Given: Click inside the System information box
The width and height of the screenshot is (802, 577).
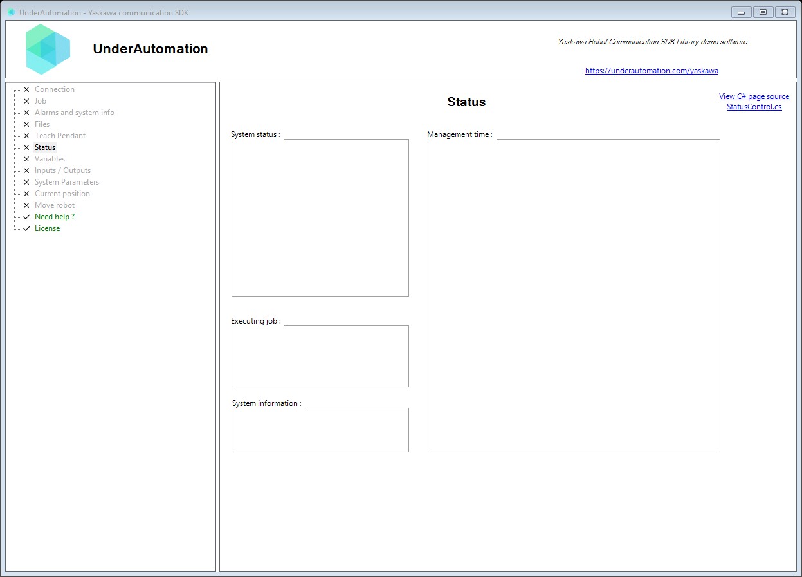Looking at the screenshot, I should pyautogui.click(x=321, y=430).
